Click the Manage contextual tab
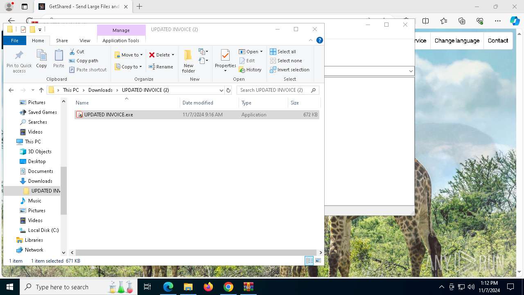524x295 pixels. coord(121,30)
